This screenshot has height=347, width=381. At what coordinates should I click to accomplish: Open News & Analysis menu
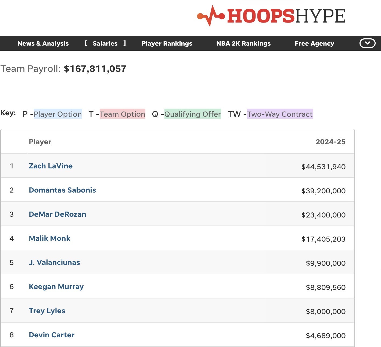[x=43, y=43]
